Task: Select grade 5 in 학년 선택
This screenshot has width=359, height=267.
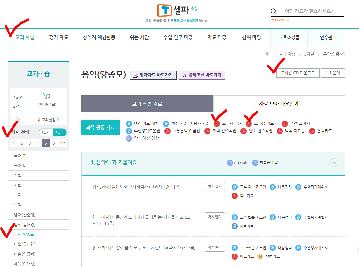Action: (46, 143)
